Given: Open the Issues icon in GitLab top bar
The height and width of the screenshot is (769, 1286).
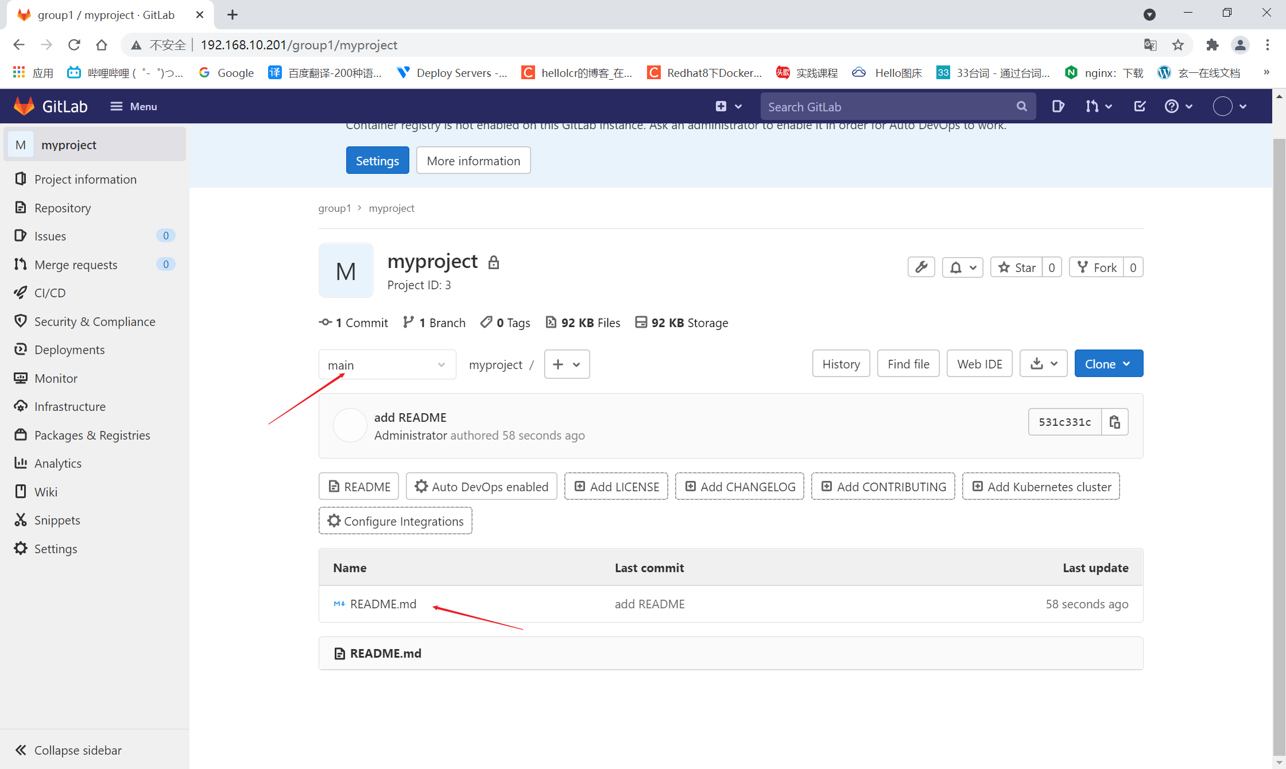Looking at the screenshot, I should click(1058, 106).
